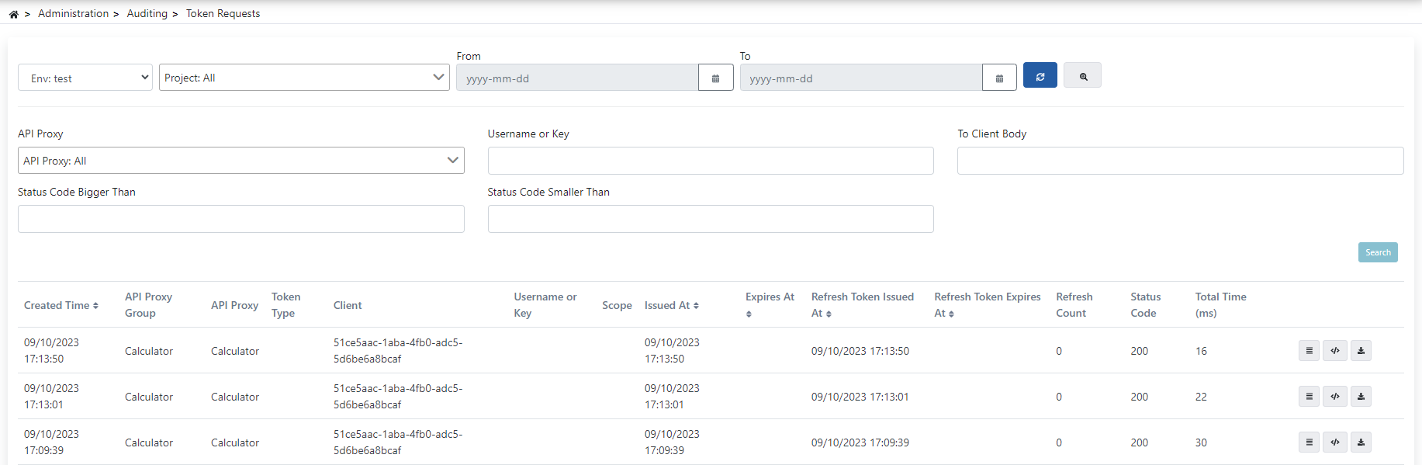
Task: Click the Username or Key input field
Action: (710, 161)
